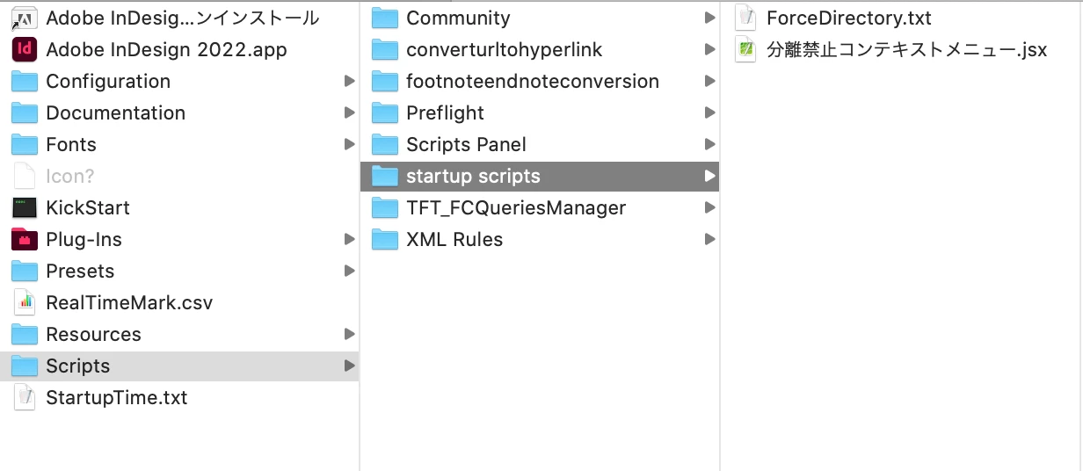Select the Preflight folder
Screen dimensions: 1083x471
click(x=445, y=112)
